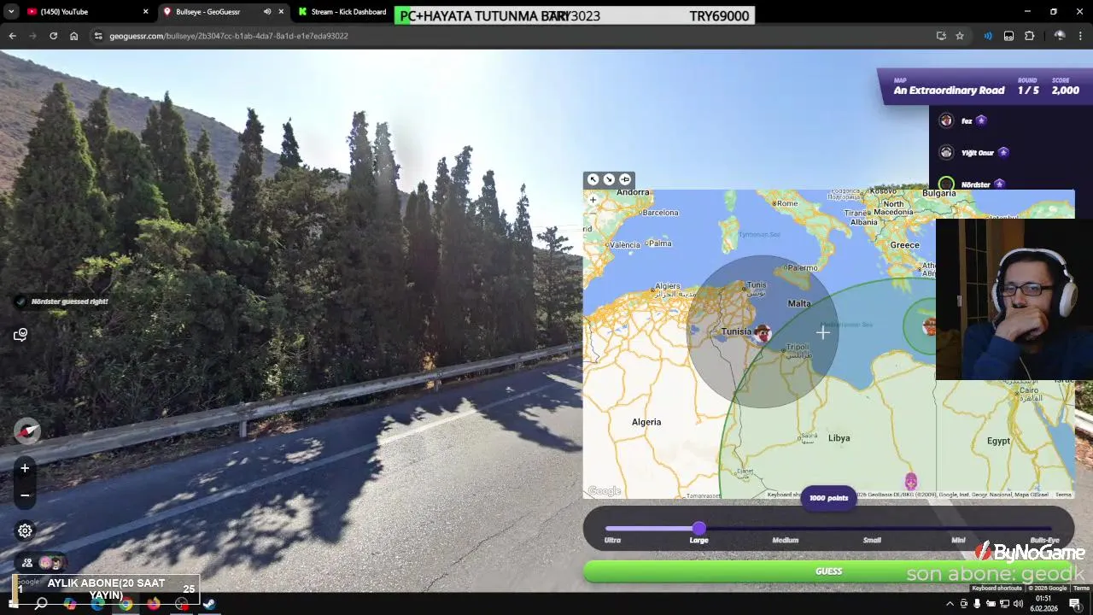The width and height of the screenshot is (1093, 615).
Task: Click Barcelona label on the map
Action: (660, 213)
